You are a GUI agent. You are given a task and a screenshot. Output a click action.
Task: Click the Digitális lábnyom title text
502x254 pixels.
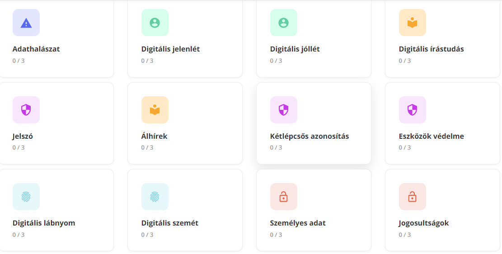(44, 223)
